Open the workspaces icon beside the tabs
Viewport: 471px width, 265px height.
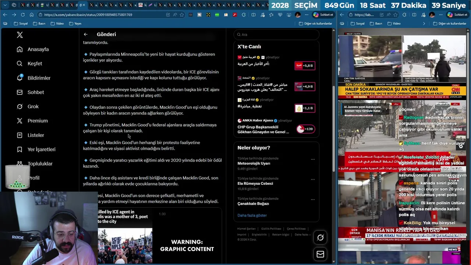[x=14, y=5]
